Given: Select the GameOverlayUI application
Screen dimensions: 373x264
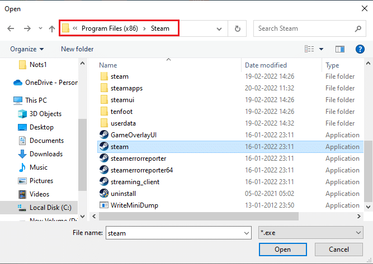Looking at the screenshot, I should pos(230,135).
